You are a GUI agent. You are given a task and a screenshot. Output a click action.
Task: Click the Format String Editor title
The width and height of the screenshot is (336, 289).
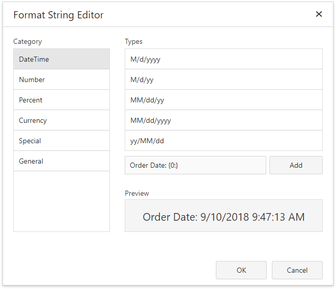(x=59, y=15)
